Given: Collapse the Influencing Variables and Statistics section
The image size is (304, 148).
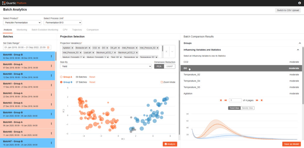Looking at the screenshot, I should point(298,50).
